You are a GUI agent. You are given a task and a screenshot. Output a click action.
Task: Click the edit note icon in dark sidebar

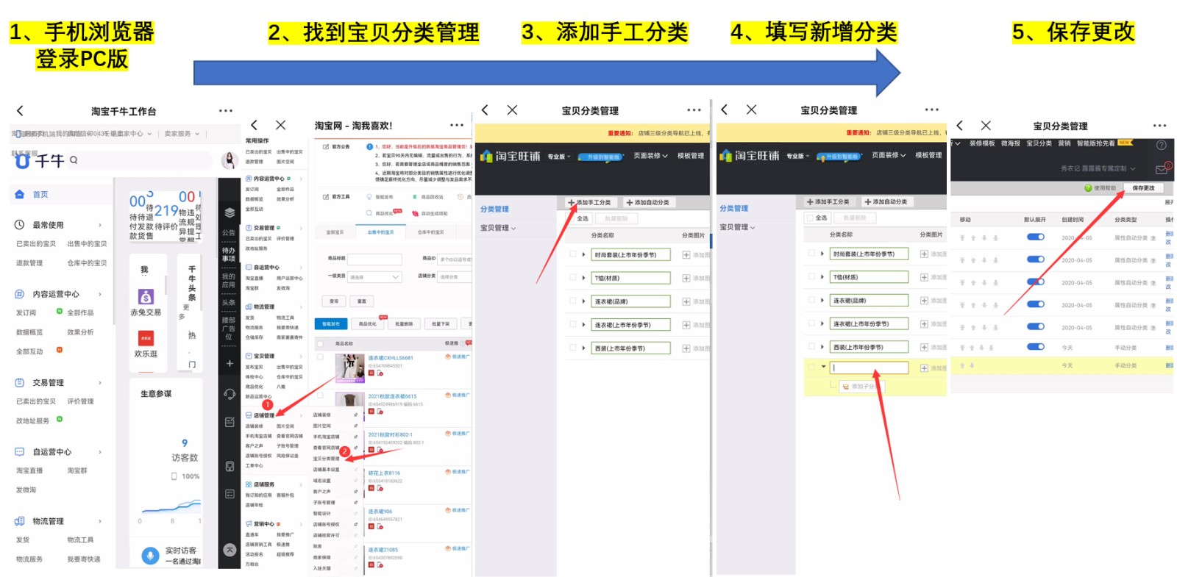(230, 422)
